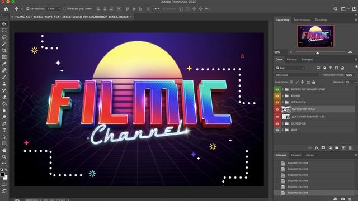This screenshot has width=358, height=201.
Task: Switch to the Абзац tab
Action: 309,155
